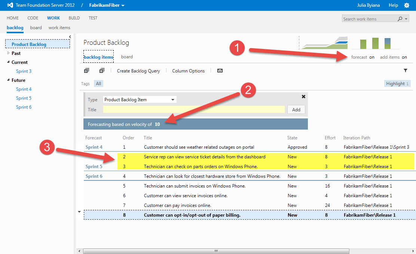Open the velocity bar chart thumbnail
This screenshot has width=416, height=254.
pos(375,43)
